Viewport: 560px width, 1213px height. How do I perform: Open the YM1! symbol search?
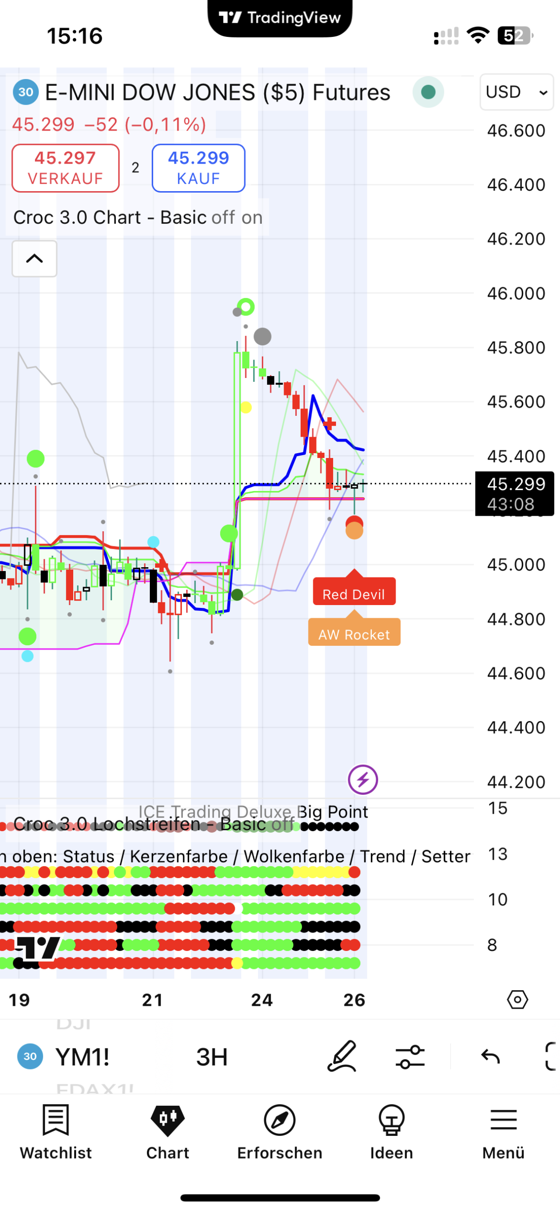(82, 1057)
